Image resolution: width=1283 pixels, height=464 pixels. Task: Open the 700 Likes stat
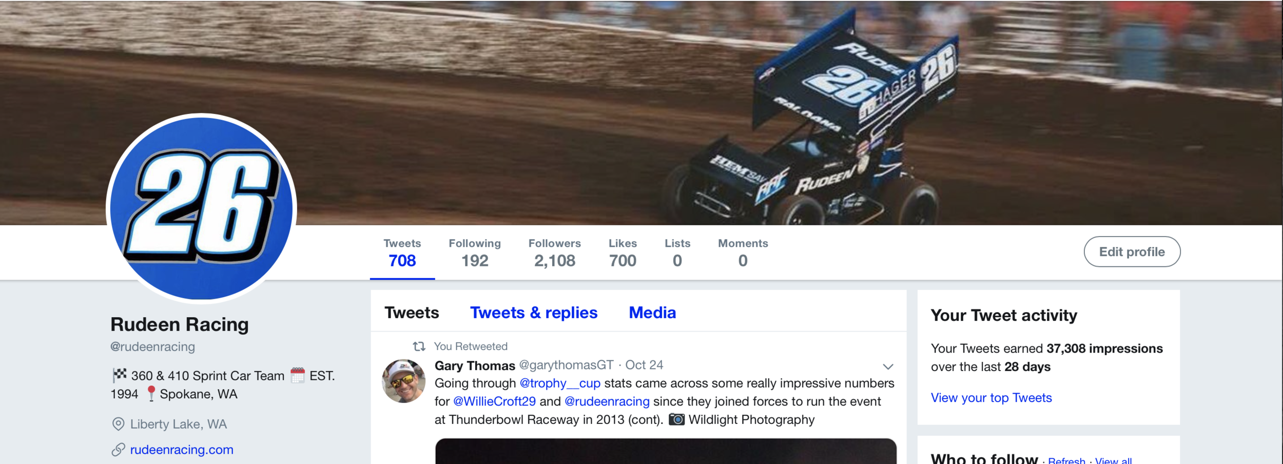623,253
